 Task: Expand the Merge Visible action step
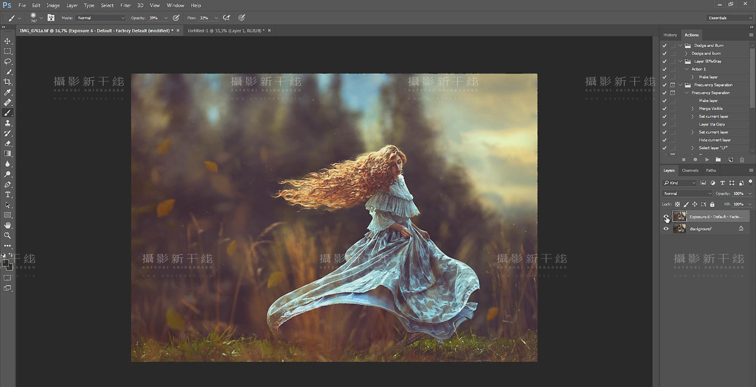[x=693, y=109]
